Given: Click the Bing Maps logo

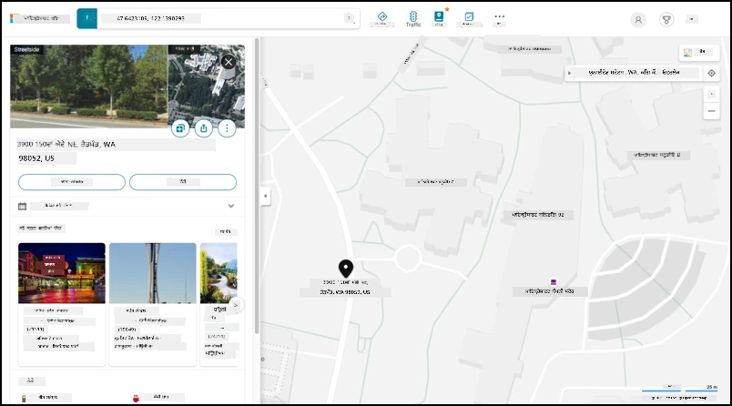Looking at the screenshot, I should click(x=40, y=19).
